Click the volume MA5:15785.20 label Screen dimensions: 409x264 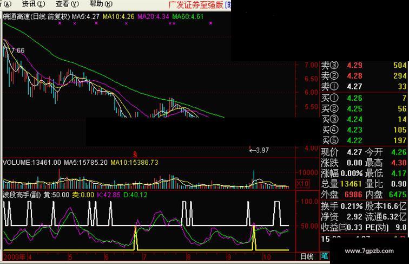pyautogui.click(x=85, y=162)
